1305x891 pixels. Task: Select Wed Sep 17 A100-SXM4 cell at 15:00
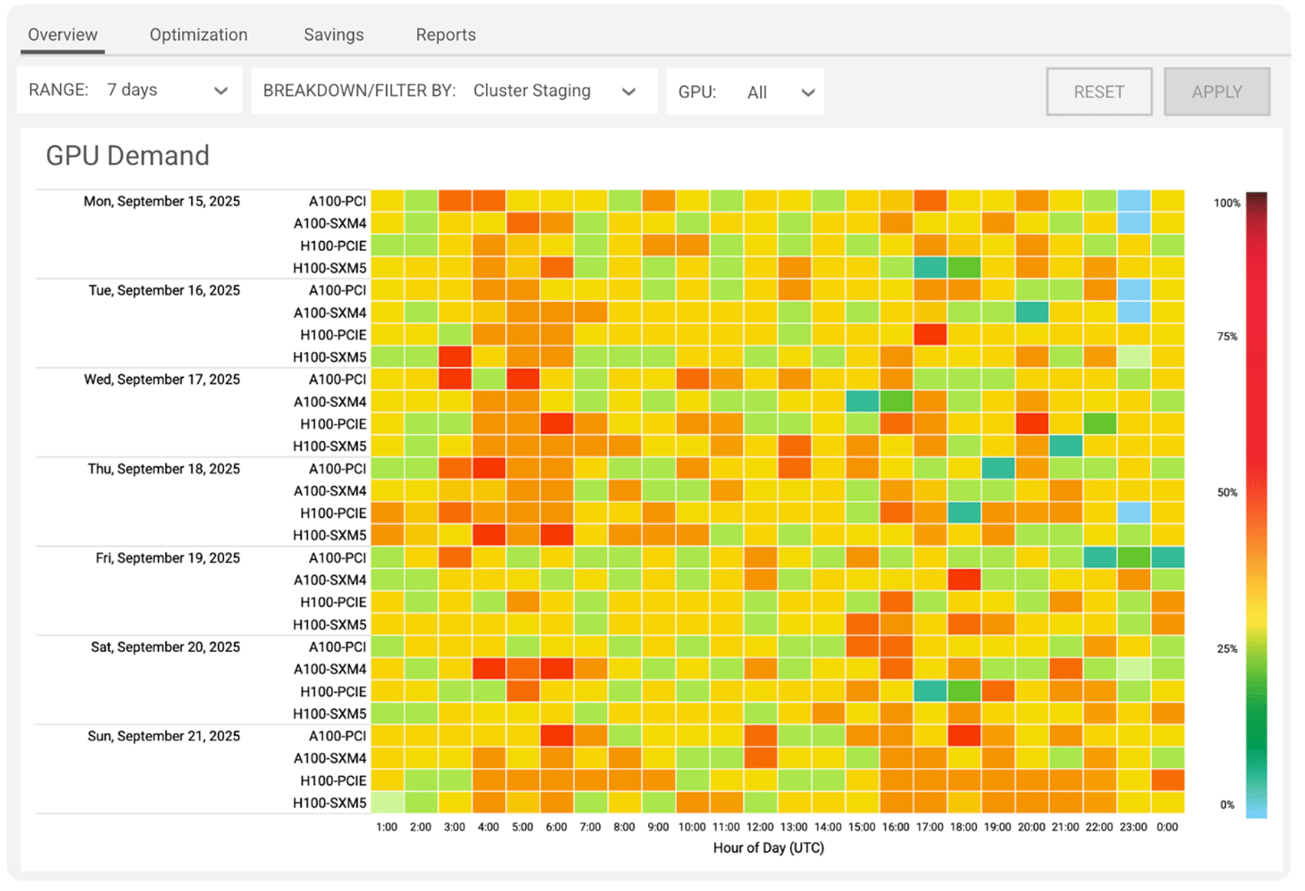861,402
